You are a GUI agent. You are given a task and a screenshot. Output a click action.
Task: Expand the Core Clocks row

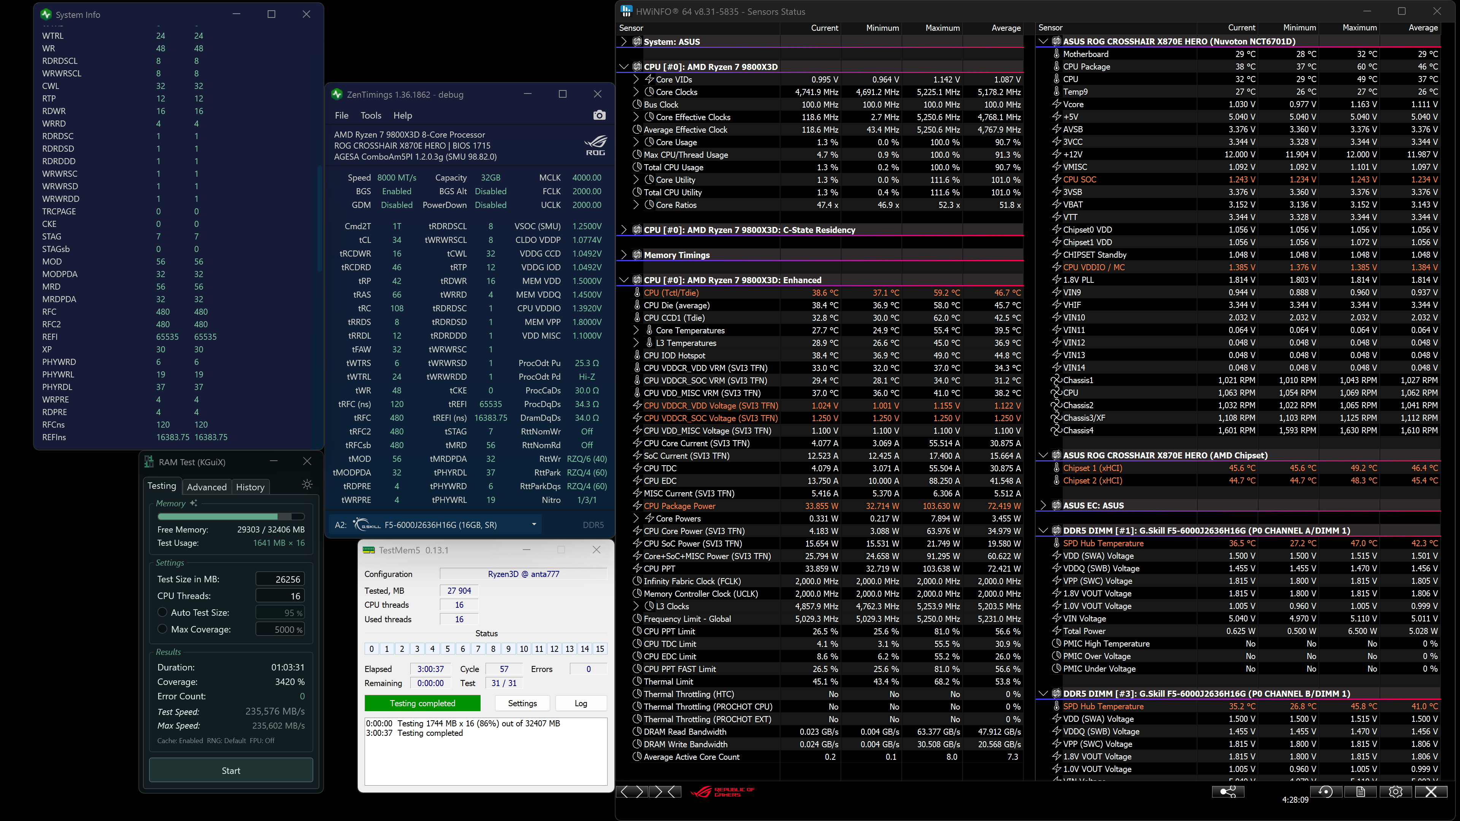point(636,92)
